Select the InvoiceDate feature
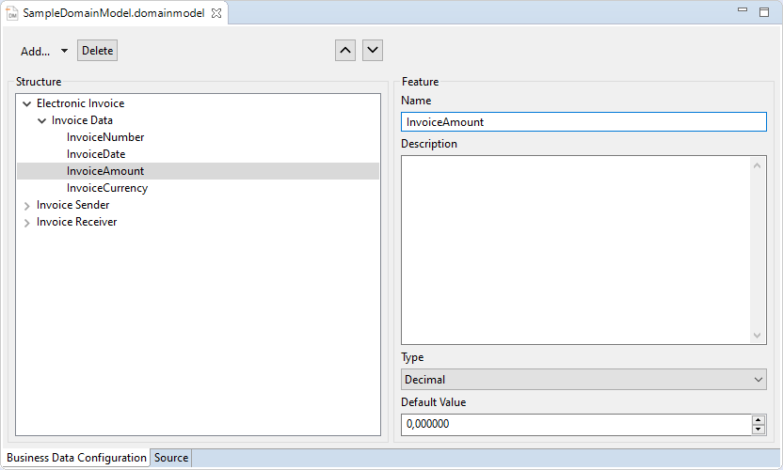Screen dimensions: 783x470 click(x=96, y=154)
